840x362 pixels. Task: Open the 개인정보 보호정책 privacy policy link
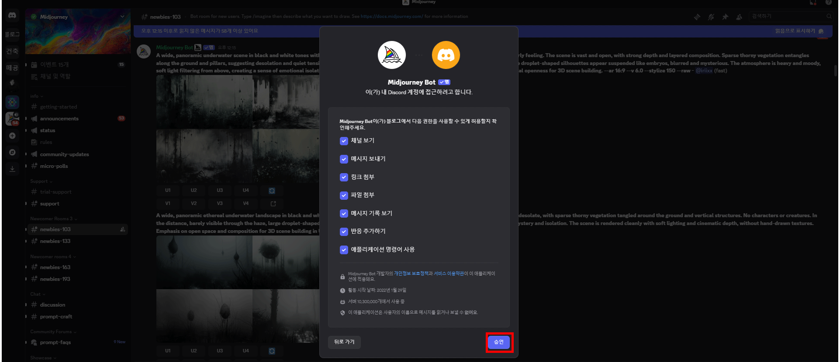pos(411,273)
